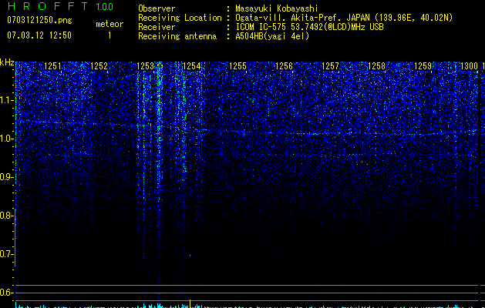This screenshot has width=485, height=308.
Task: Click the 1259 time marker
Action: click(423, 66)
